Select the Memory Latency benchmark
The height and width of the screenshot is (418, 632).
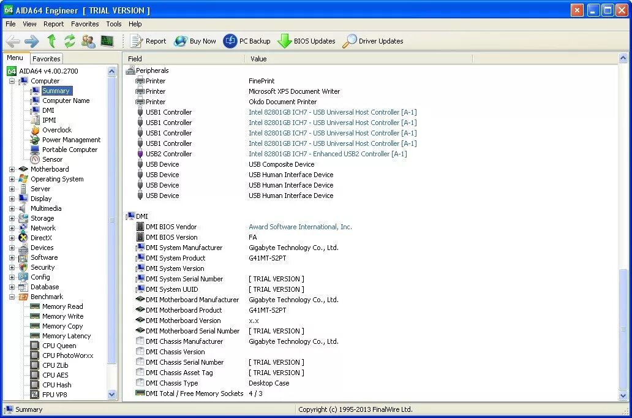(67, 336)
